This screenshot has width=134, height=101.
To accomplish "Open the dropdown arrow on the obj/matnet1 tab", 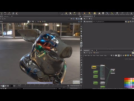I will click(x=90, y=50).
